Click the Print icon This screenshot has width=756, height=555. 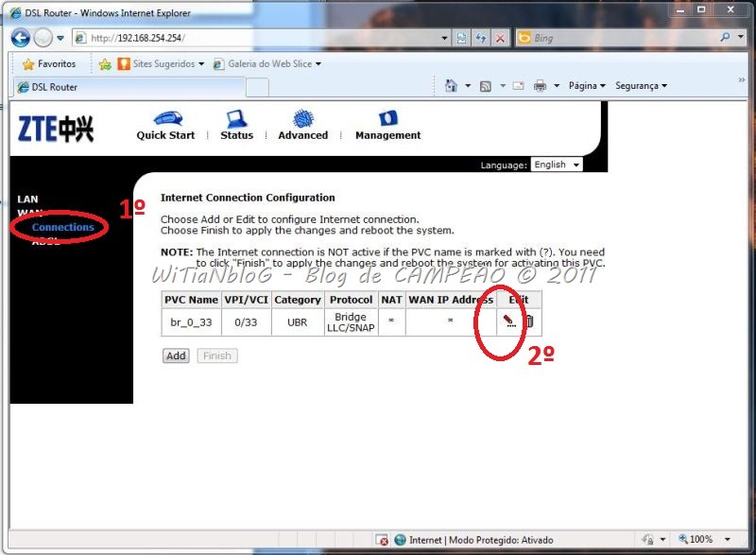coord(540,86)
